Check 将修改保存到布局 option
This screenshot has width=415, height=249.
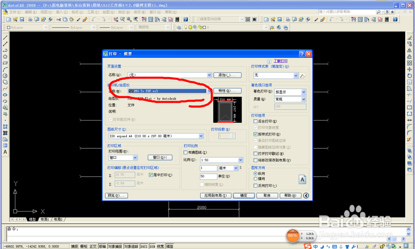(x=255, y=160)
